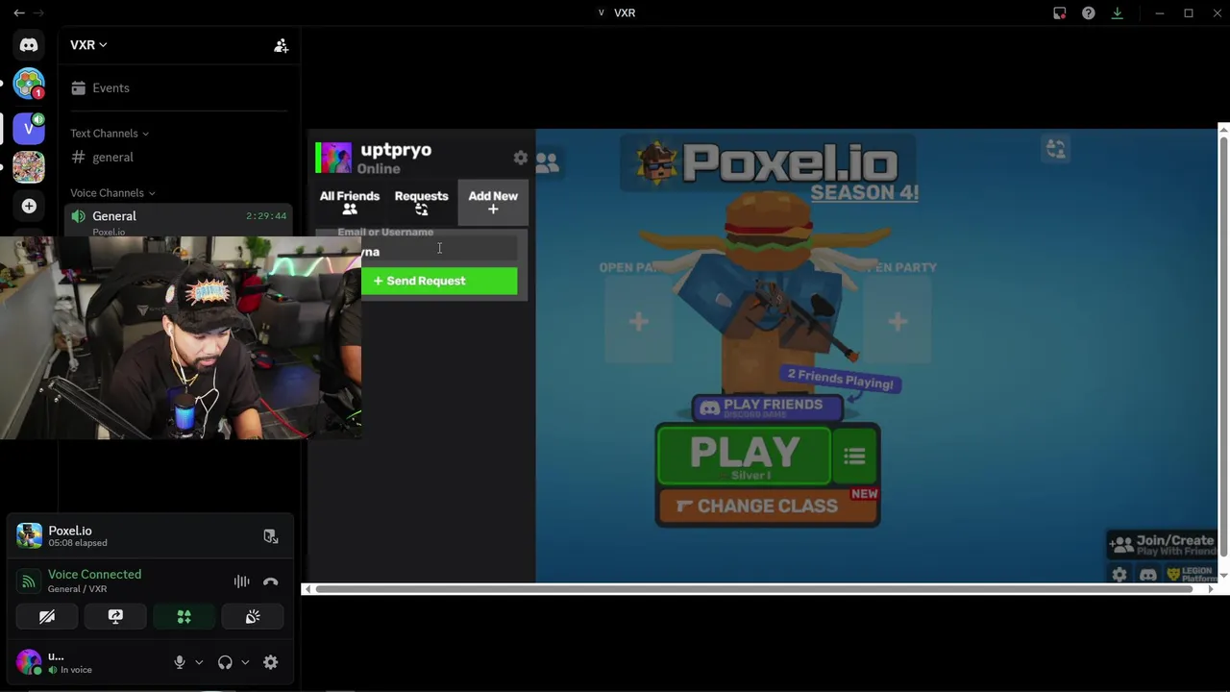The width and height of the screenshot is (1230, 692).
Task: Deafen with the headphones icon
Action: coord(225,662)
